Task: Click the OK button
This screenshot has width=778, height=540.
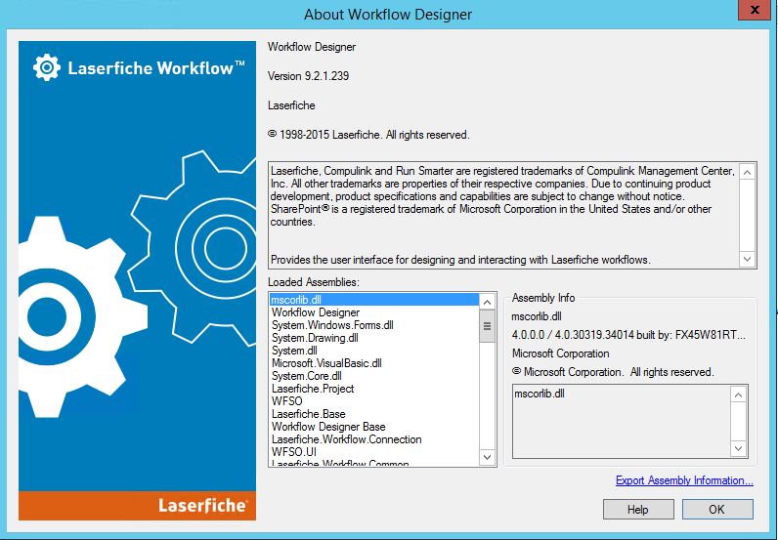Action: (717, 510)
